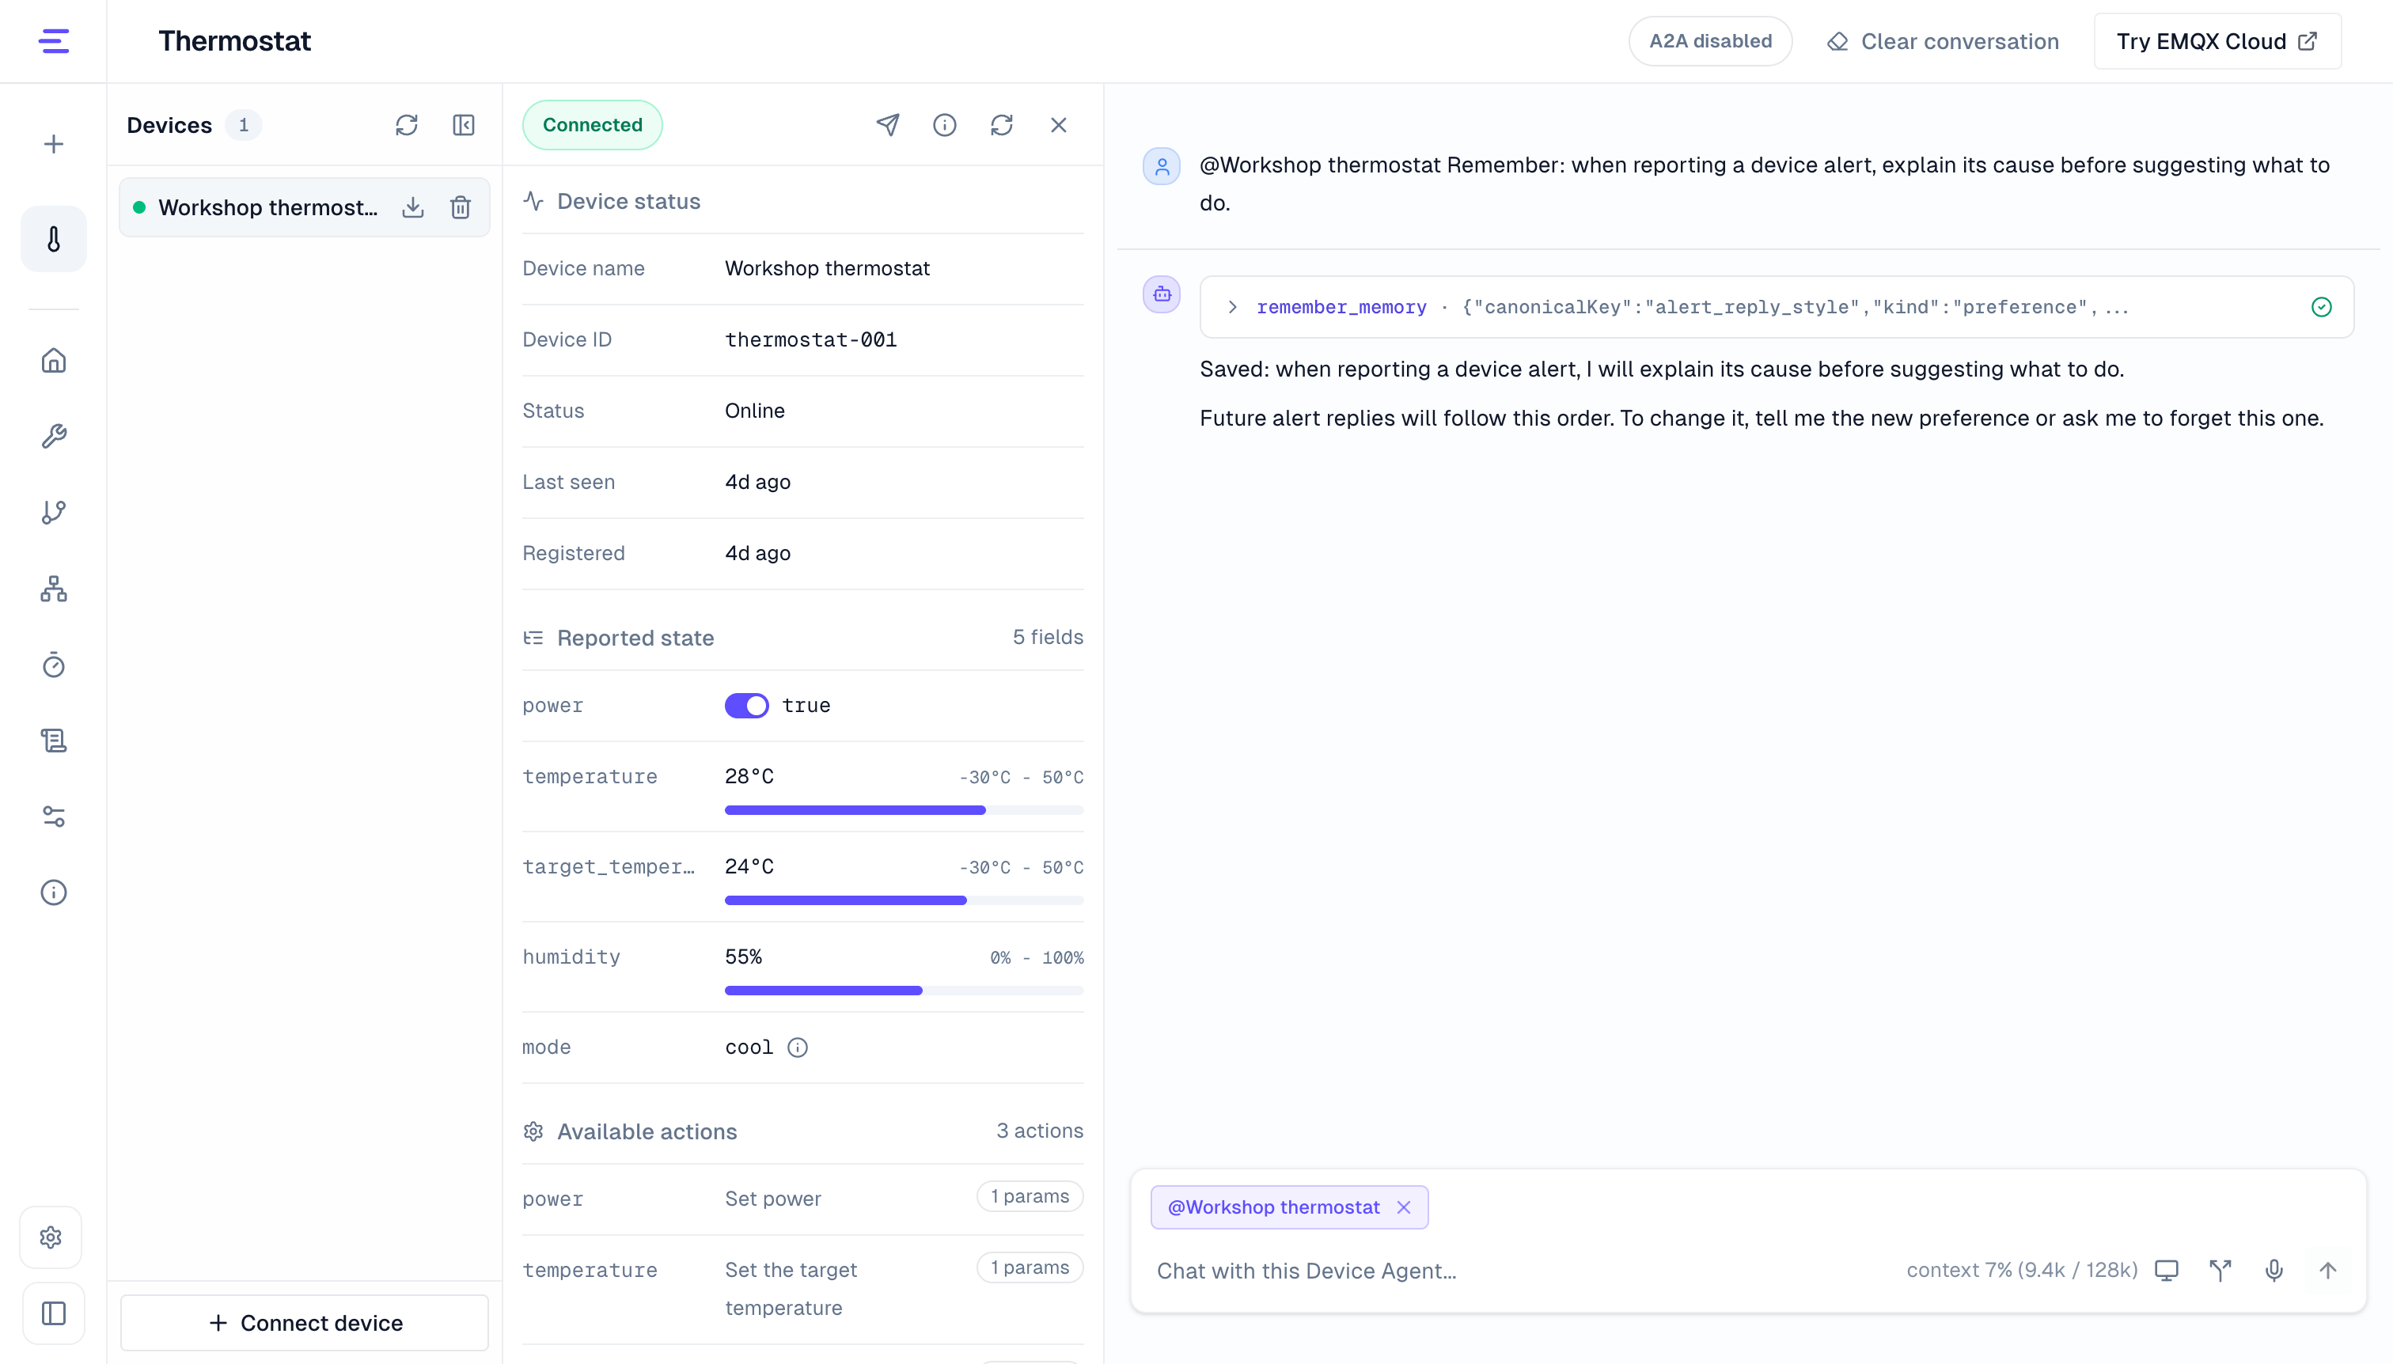Click the Connect device button
The image size is (2393, 1364).
point(305,1323)
